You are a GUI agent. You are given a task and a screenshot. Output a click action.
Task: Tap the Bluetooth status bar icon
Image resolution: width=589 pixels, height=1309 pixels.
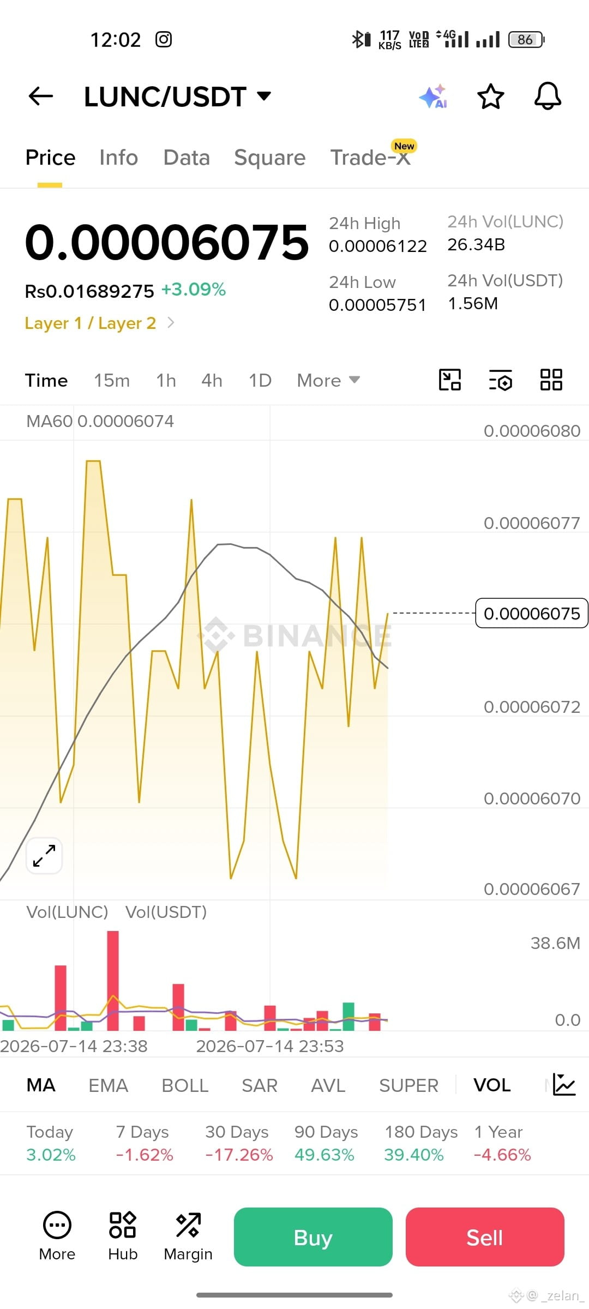click(x=361, y=39)
